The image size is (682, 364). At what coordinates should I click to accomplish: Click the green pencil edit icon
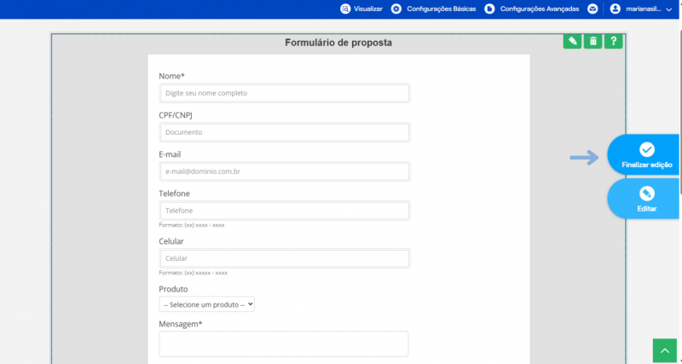pyautogui.click(x=572, y=41)
